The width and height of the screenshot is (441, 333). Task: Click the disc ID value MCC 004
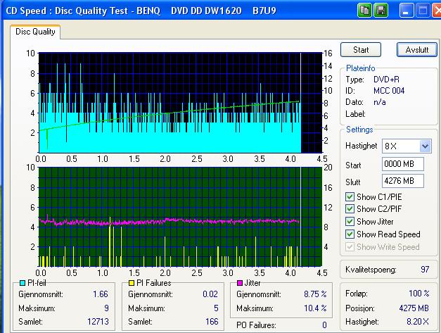tap(389, 91)
